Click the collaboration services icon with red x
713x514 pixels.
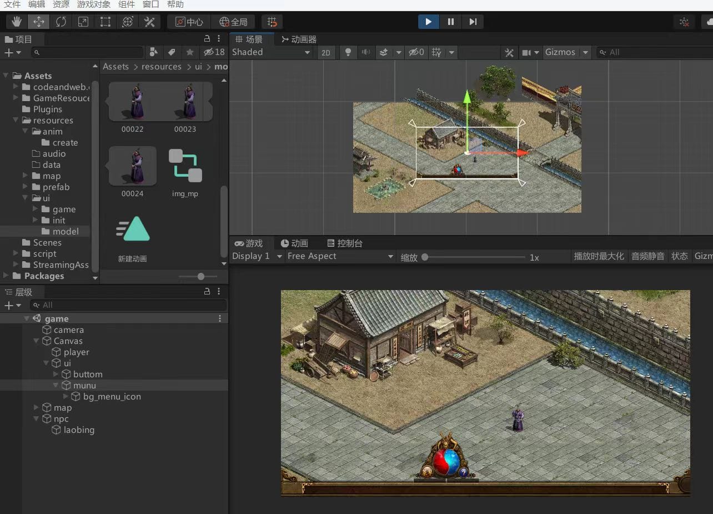pyautogui.click(x=684, y=22)
